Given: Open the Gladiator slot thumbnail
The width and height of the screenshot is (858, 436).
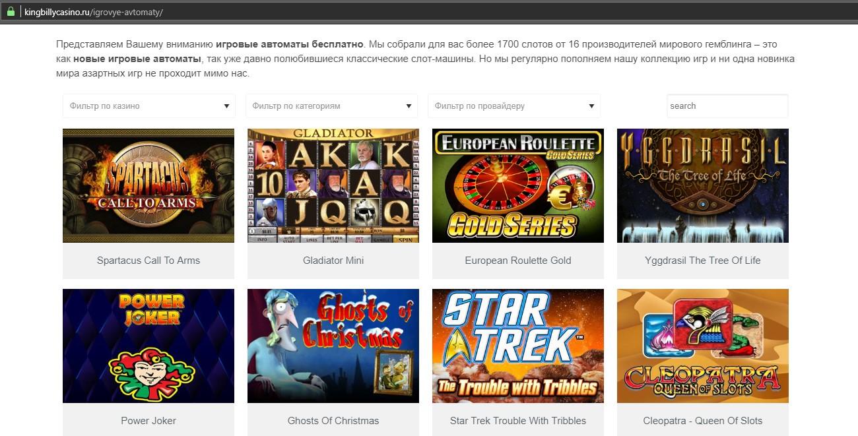Looking at the screenshot, I should (333, 185).
